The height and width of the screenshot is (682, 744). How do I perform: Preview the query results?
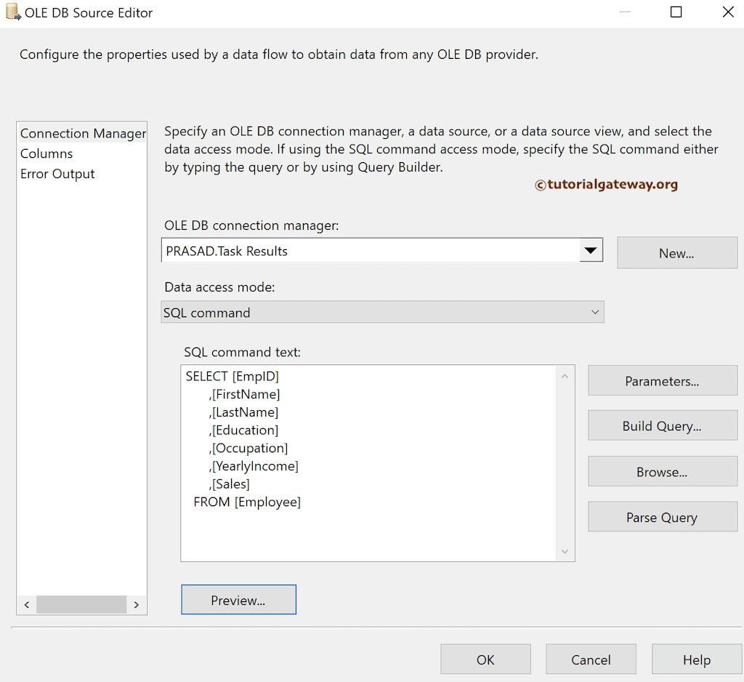[238, 599]
